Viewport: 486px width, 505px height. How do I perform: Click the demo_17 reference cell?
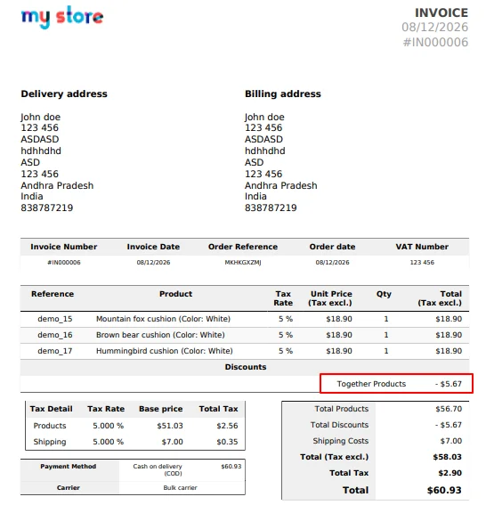[55, 351]
